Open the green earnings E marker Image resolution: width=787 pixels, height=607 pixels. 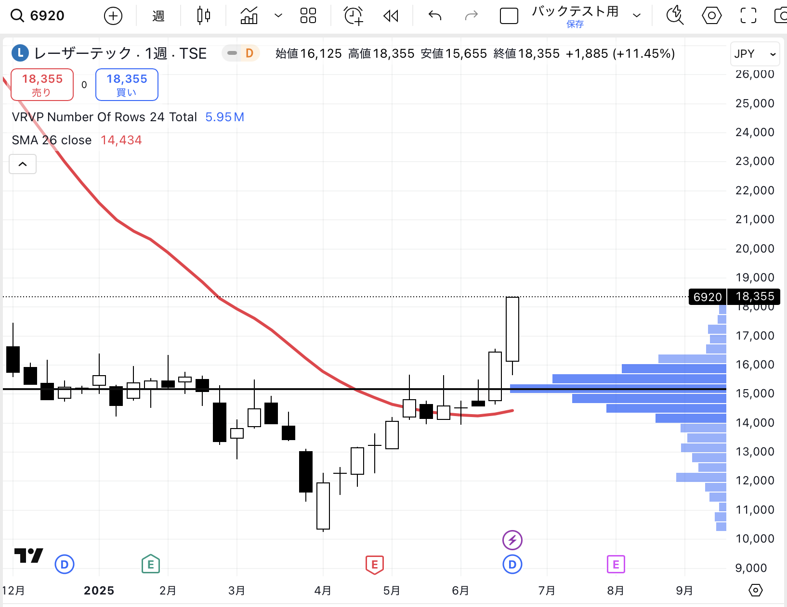tap(151, 564)
